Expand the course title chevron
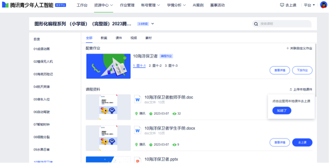 (153, 24)
